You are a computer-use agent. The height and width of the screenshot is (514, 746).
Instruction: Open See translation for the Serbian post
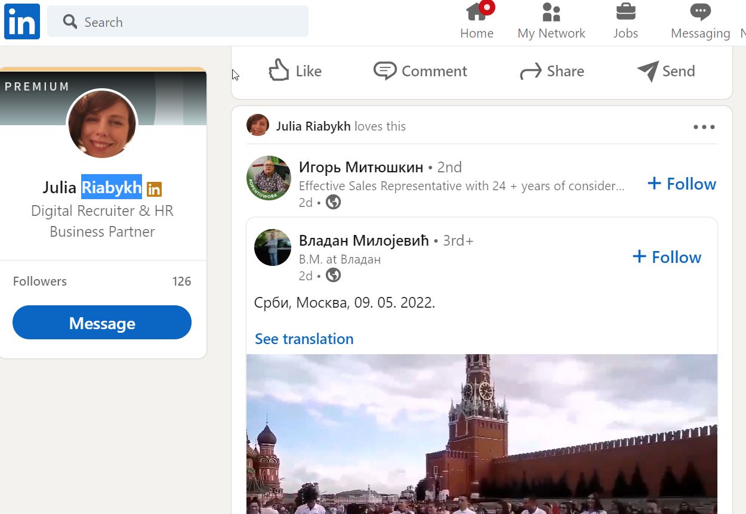pyautogui.click(x=304, y=339)
